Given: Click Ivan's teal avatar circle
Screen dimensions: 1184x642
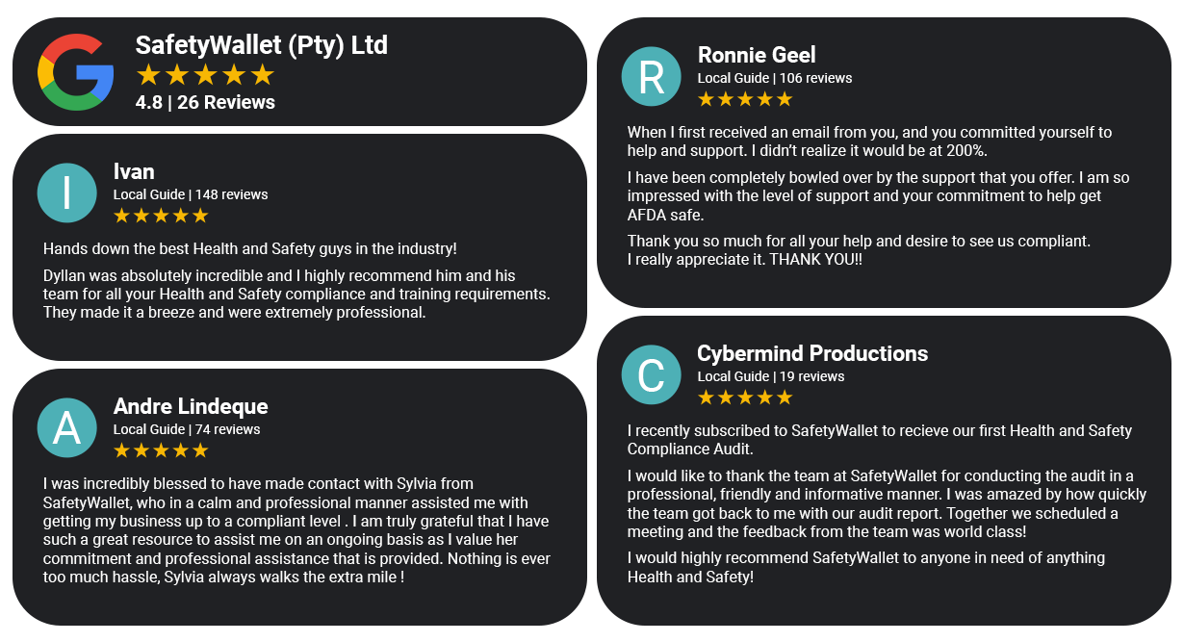Looking at the screenshot, I should [x=66, y=193].
